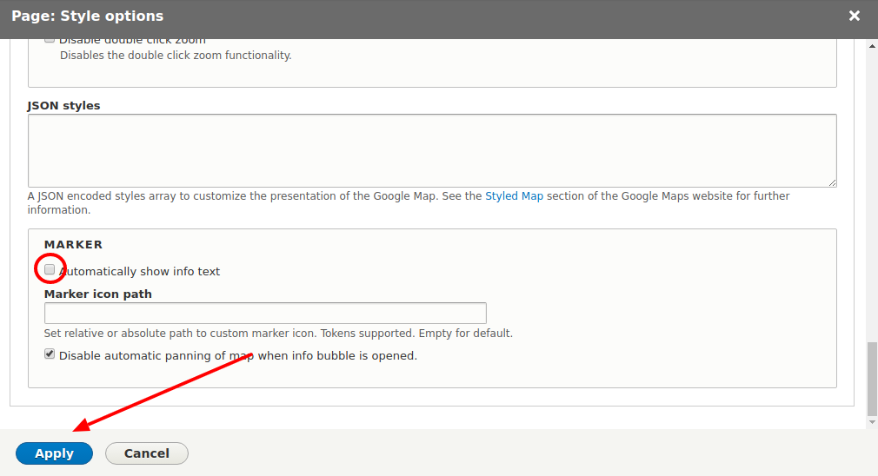Click inside the JSON styles text area
Image resolution: width=878 pixels, height=476 pixels.
click(431, 149)
